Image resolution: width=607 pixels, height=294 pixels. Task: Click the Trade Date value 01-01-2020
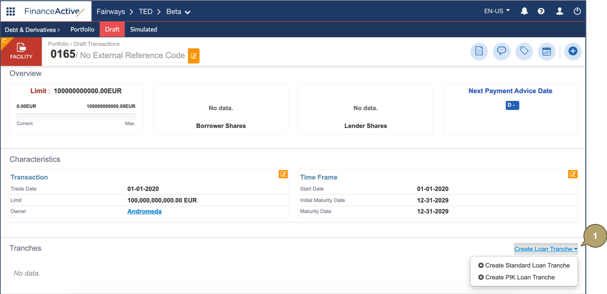(143, 189)
